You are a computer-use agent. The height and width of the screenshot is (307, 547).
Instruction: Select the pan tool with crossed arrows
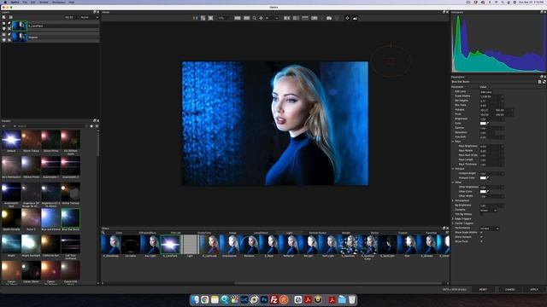[x=261, y=18]
